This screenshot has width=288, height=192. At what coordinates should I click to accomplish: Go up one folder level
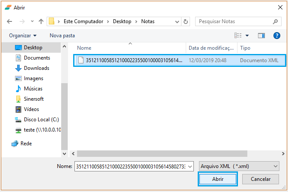41,21
